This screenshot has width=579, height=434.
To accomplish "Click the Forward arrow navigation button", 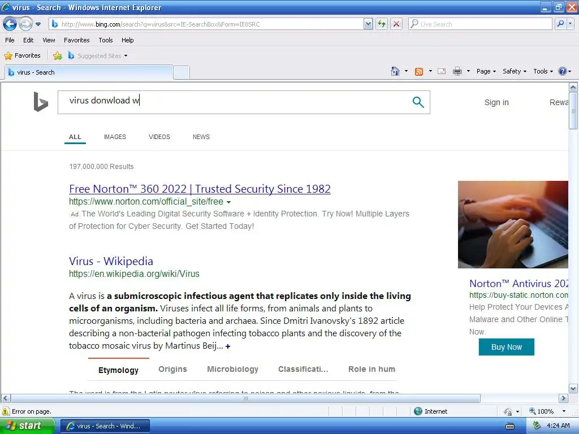I will (x=25, y=24).
